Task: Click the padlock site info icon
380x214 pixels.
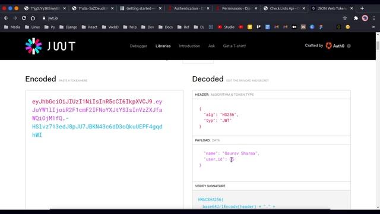Action: [44, 18]
